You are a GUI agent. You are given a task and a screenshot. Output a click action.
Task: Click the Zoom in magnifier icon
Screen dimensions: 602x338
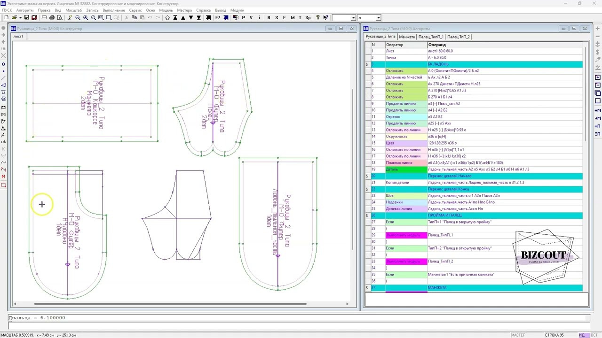(86, 18)
